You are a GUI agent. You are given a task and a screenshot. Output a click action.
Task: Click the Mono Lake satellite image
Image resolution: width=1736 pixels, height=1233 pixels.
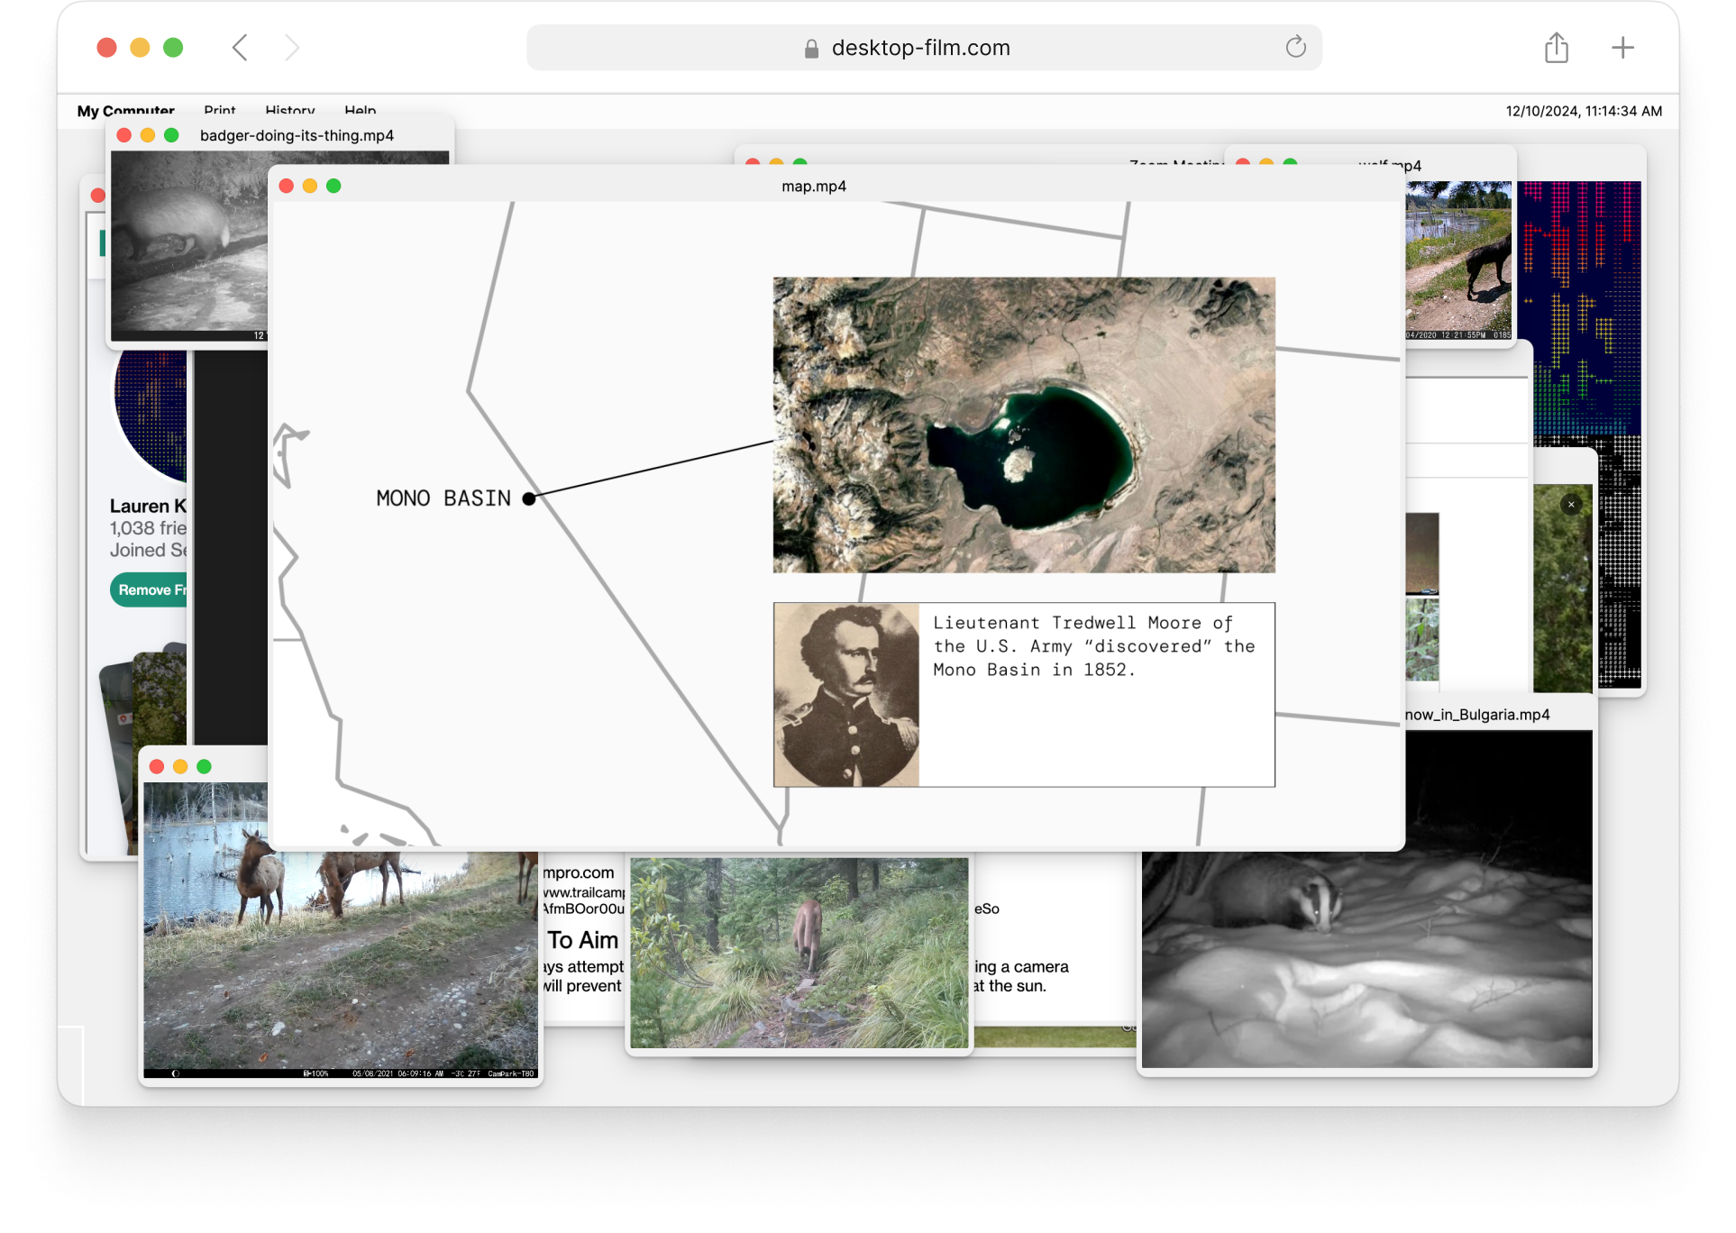click(x=1024, y=425)
